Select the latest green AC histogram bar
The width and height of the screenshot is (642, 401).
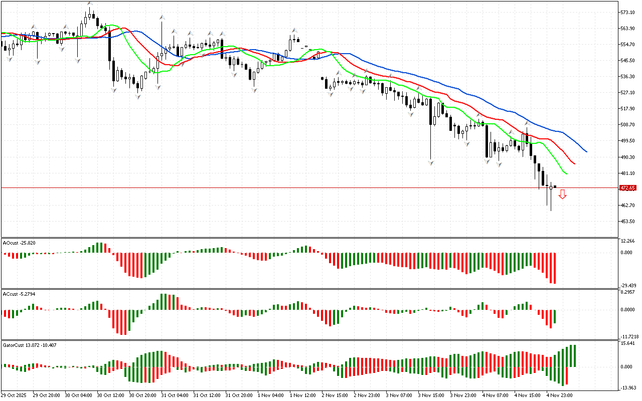[555, 316]
